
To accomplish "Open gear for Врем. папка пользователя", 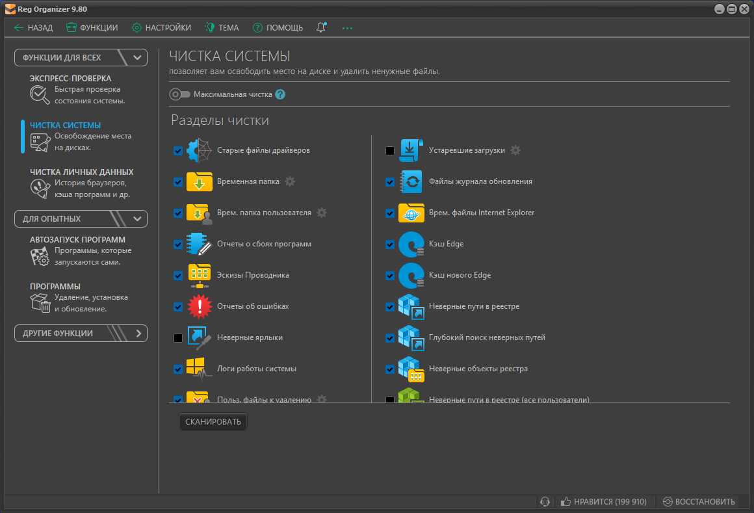I will pos(322,213).
